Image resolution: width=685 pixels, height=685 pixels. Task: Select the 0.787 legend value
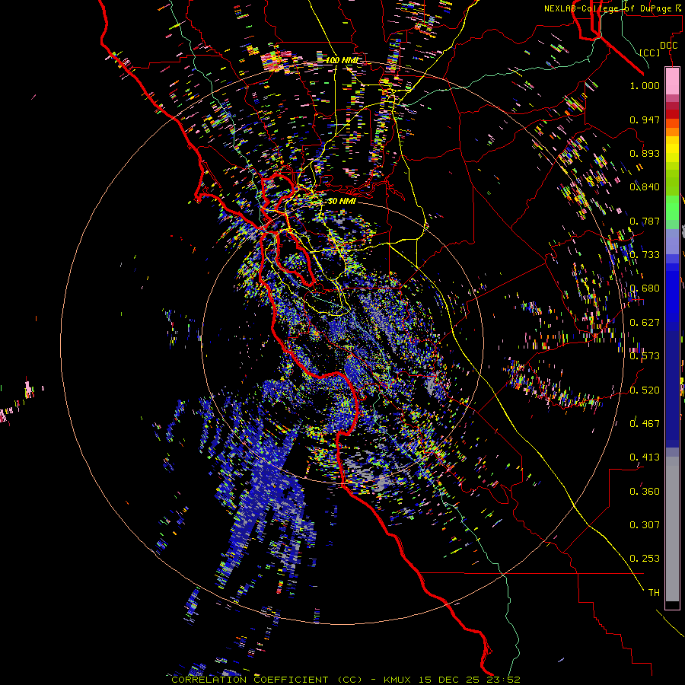645,221
